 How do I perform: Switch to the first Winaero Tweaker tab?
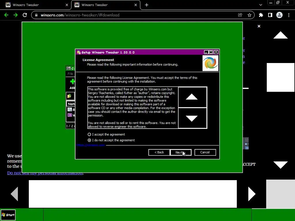click(x=36, y=5)
